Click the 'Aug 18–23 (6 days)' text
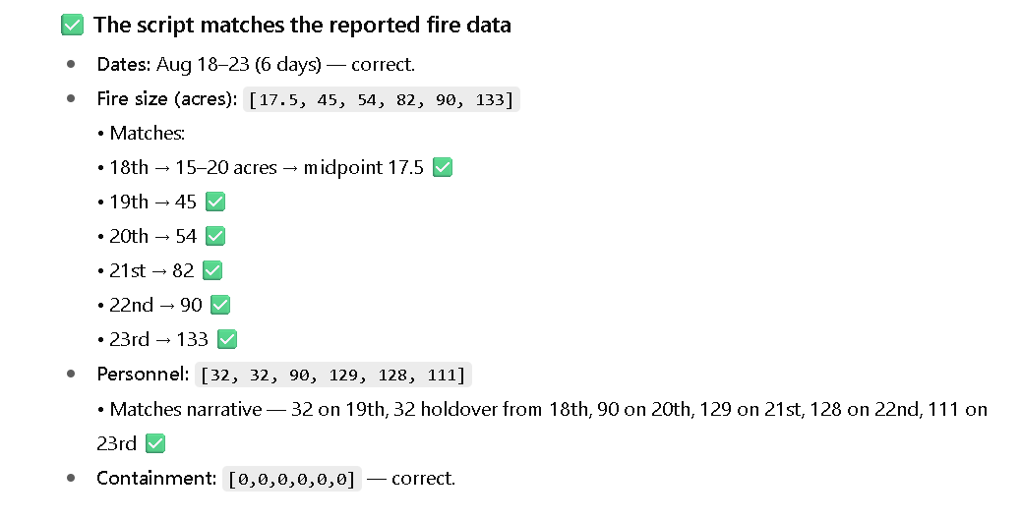This screenshot has width=1021, height=521. pyautogui.click(x=239, y=65)
